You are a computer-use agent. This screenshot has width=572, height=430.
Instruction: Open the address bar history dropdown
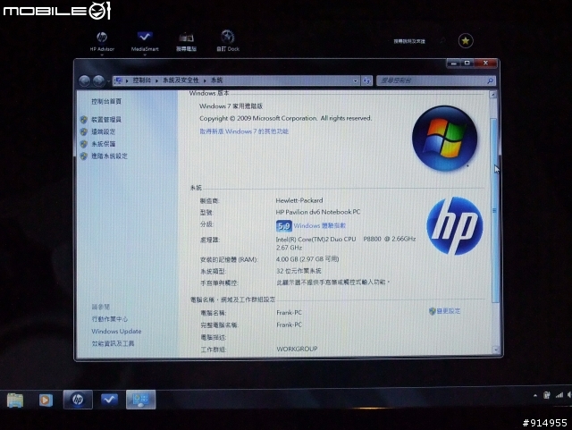click(x=355, y=80)
